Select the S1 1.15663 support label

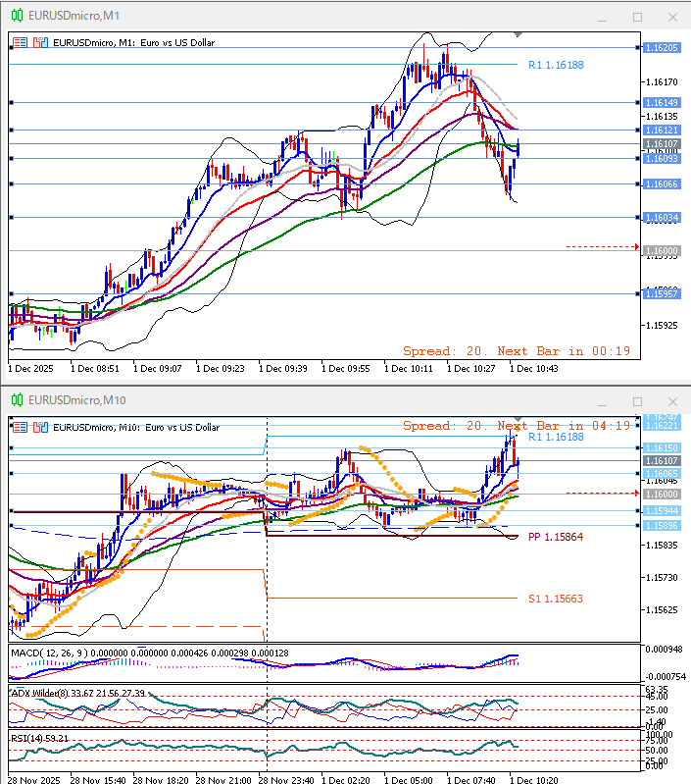555,598
